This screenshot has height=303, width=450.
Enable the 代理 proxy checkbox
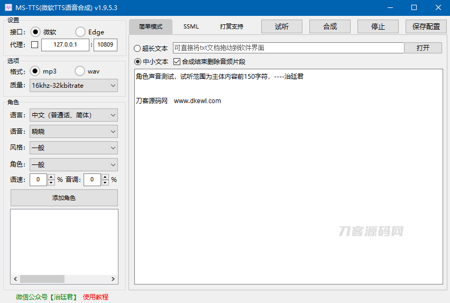[35, 45]
